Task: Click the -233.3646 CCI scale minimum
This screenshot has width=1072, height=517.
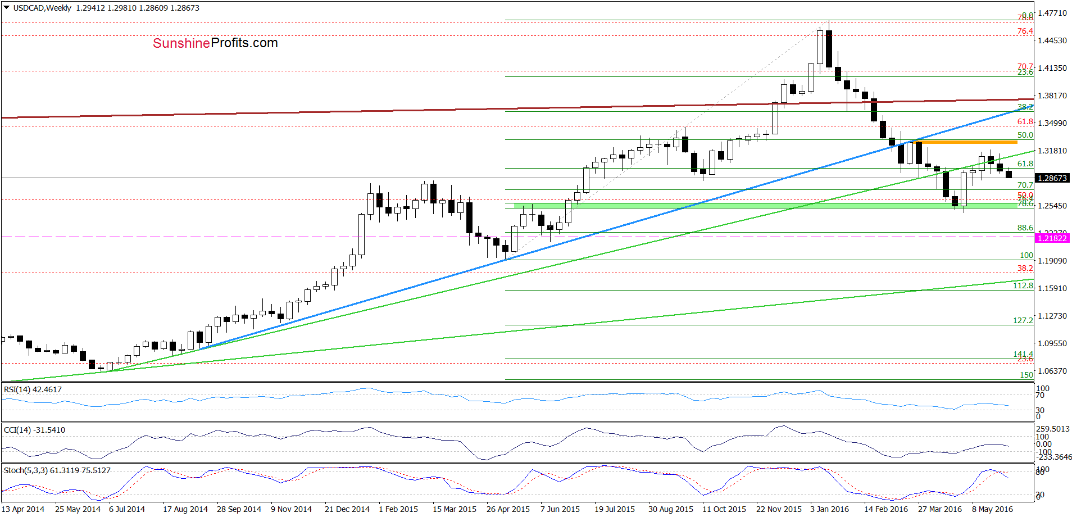Action: coord(1053,457)
